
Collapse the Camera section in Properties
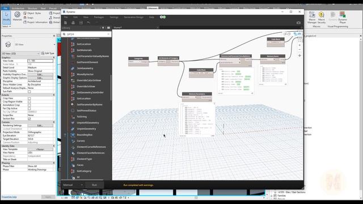point(54,122)
